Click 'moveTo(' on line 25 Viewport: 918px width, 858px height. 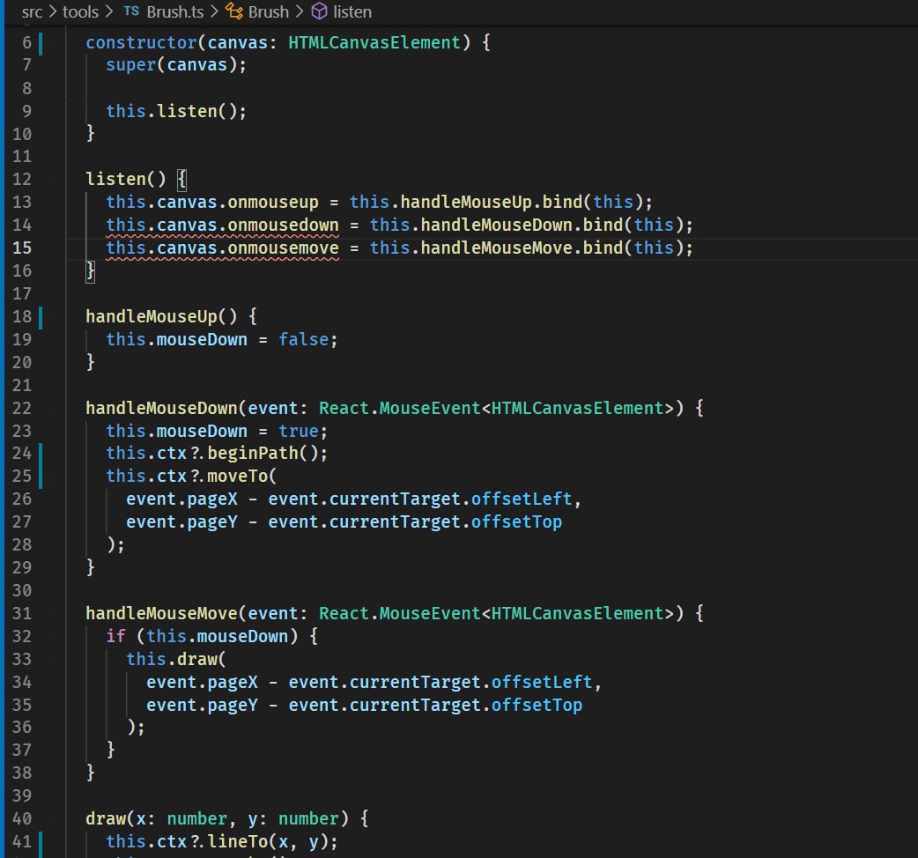coord(241,477)
